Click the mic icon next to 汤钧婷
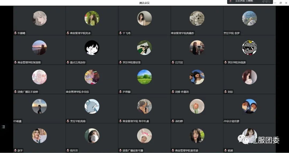Viewport: 289px width, 153px height. pyautogui.click(x=173, y=121)
